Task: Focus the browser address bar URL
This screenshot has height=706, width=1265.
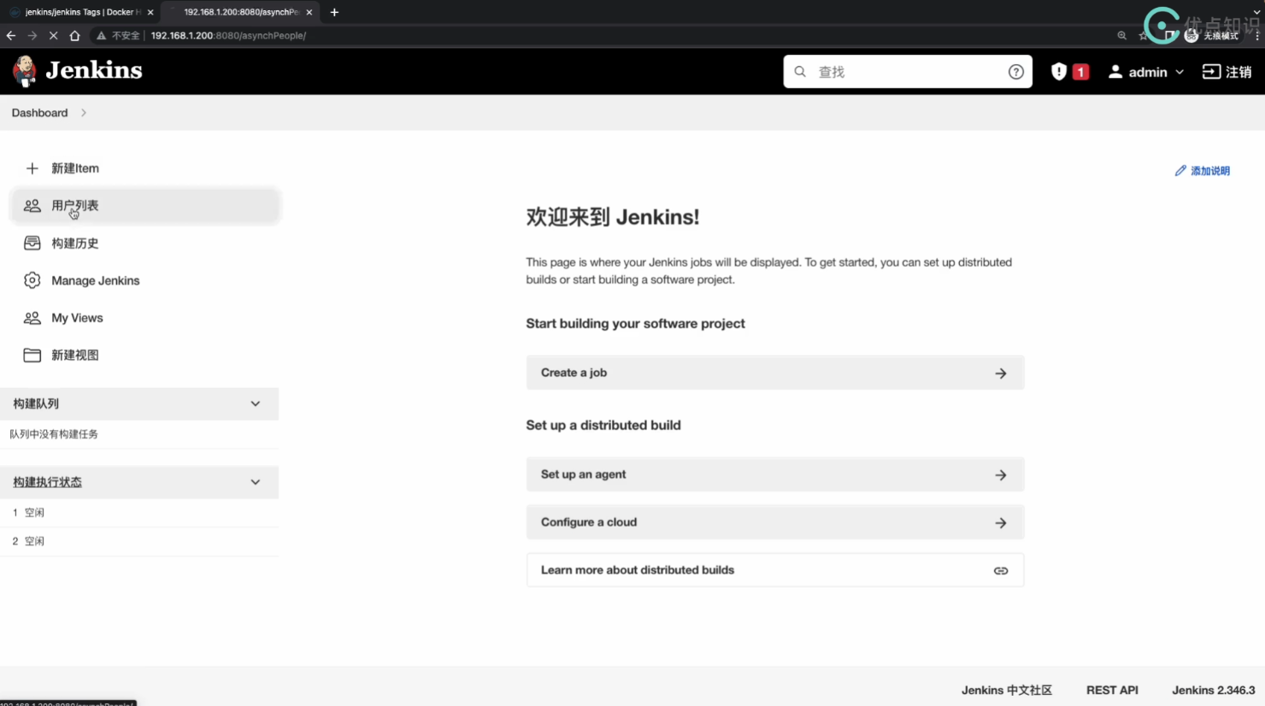Action: (228, 36)
